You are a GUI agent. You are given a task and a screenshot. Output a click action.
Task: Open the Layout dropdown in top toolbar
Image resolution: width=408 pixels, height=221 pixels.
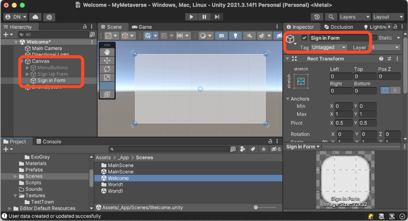388,17
